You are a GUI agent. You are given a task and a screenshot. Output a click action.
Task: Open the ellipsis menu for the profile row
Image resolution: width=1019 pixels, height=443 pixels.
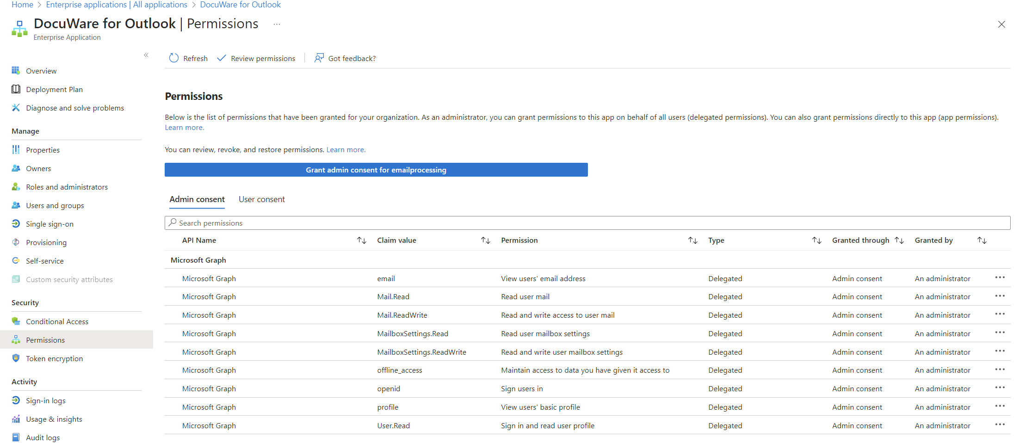coord(1000,406)
